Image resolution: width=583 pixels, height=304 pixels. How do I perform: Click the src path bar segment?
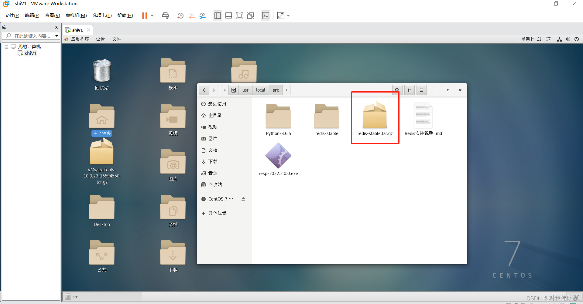pos(276,90)
